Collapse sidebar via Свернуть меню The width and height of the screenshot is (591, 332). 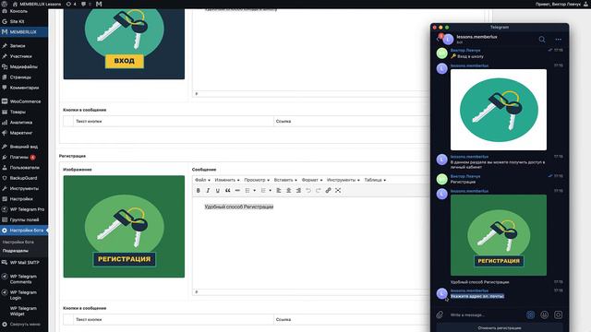point(24,324)
